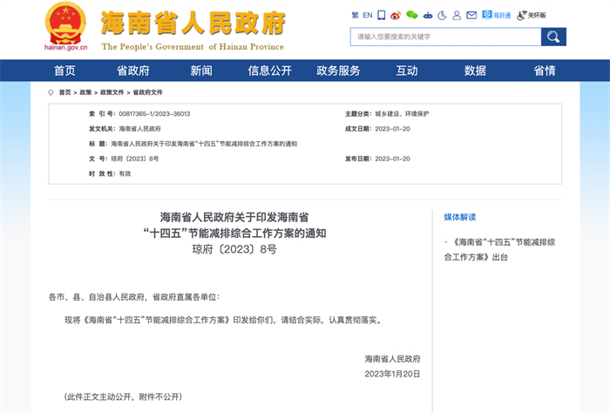Click the keyword search input field
The height and width of the screenshot is (413, 610).
click(x=444, y=37)
